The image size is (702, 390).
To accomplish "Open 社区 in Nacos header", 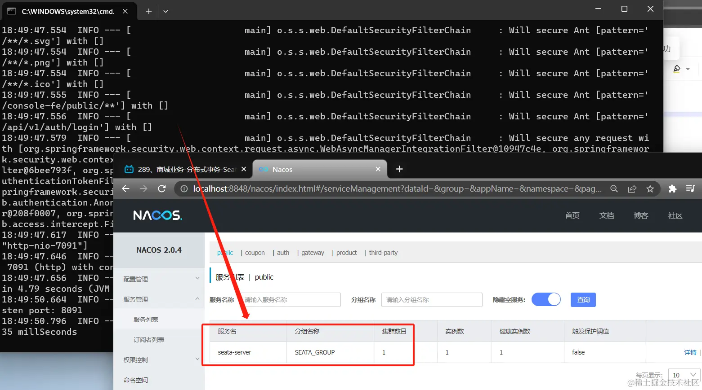I will pyautogui.click(x=675, y=215).
